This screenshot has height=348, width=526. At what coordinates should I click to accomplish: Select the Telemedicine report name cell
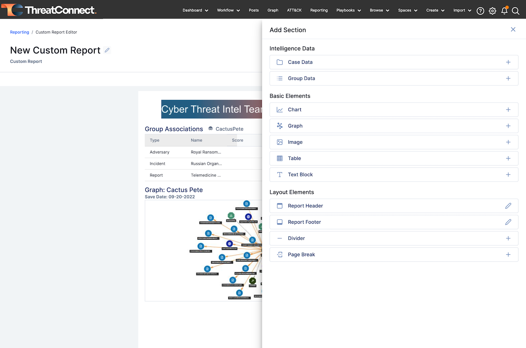(206, 175)
